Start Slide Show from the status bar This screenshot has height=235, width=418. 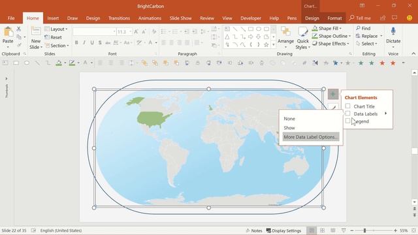point(344,230)
